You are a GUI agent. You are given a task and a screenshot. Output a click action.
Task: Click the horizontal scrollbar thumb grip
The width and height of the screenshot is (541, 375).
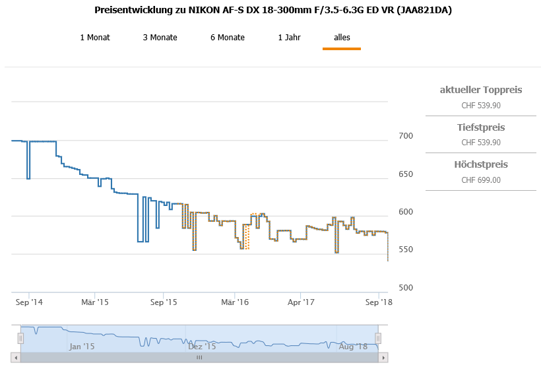(199, 357)
